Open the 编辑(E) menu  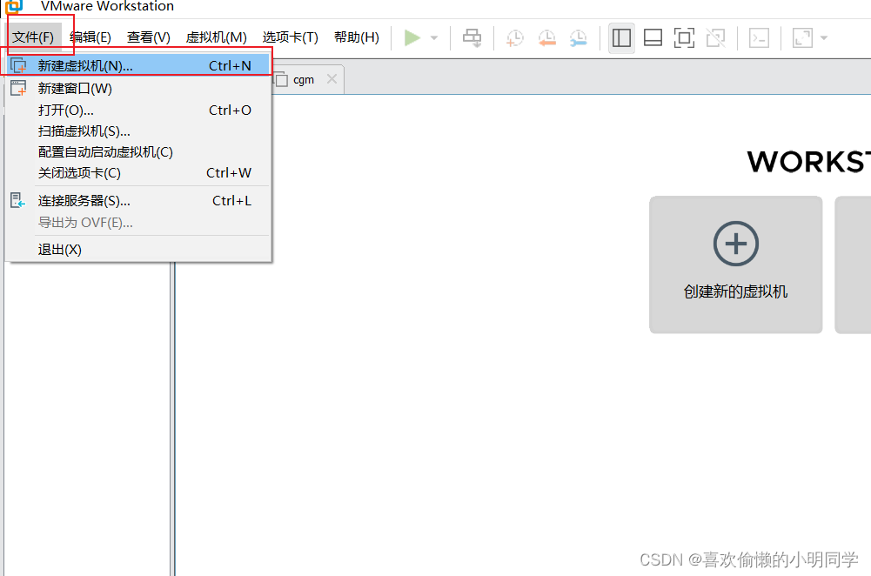pos(90,37)
